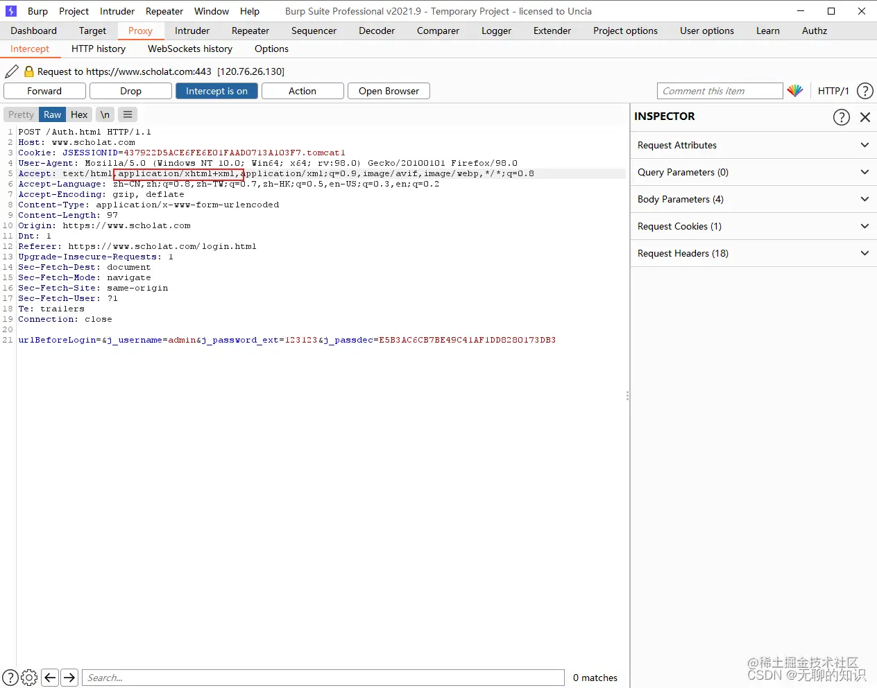Open search help icon at bottom
This screenshot has width=877, height=688.
tap(10, 678)
